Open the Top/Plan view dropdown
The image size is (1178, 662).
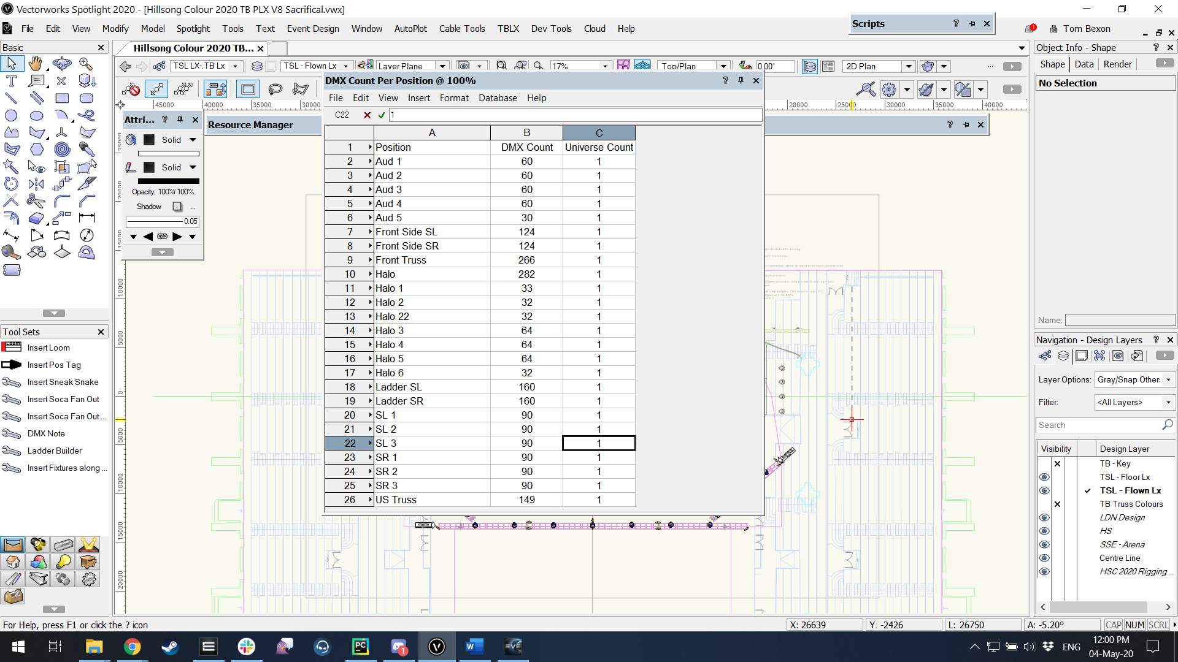pos(723,66)
